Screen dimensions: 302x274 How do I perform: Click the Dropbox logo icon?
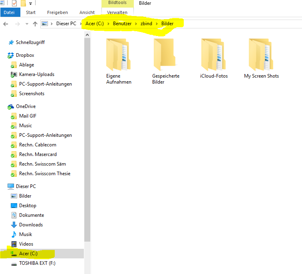tap(11, 55)
